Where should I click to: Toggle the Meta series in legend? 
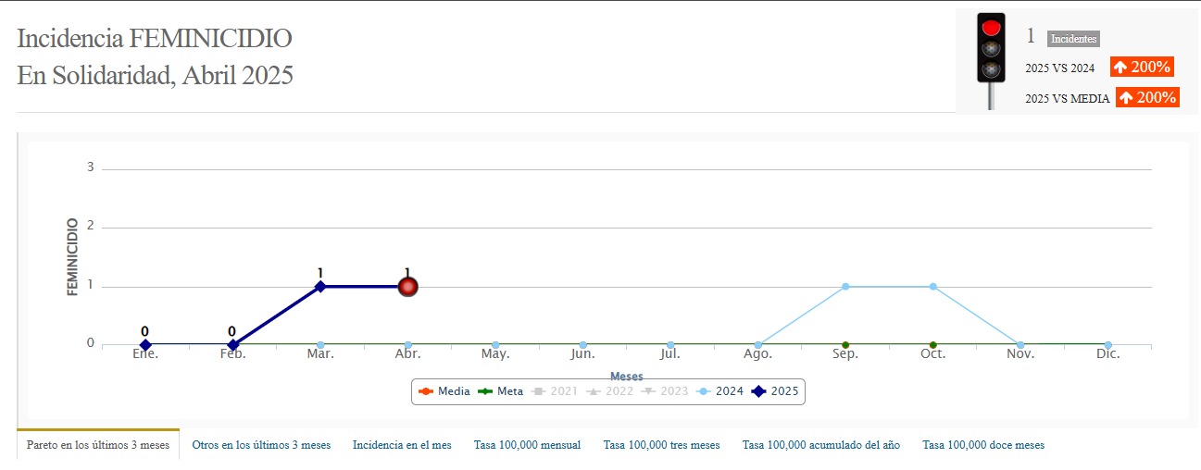point(501,391)
